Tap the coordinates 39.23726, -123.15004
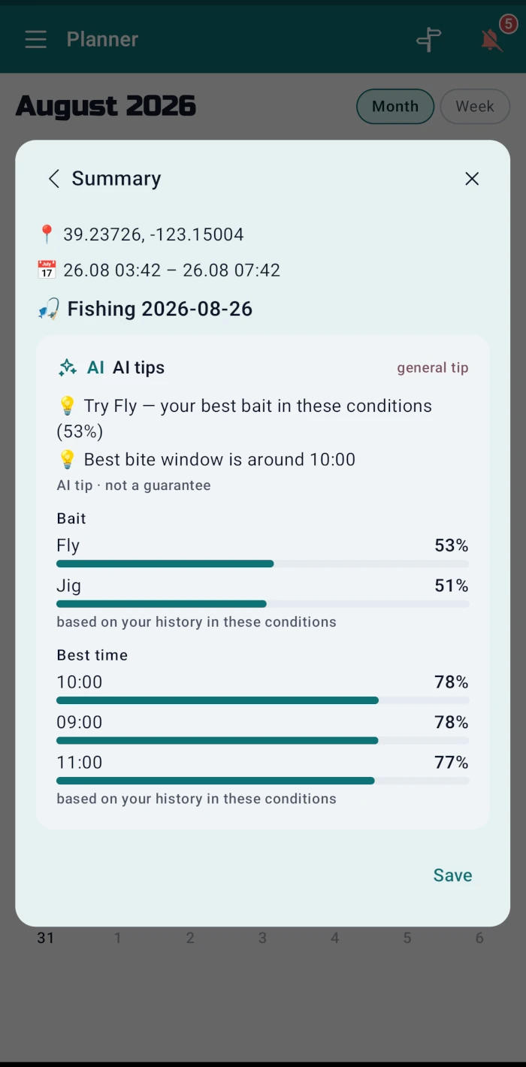This screenshot has width=526, height=1067. point(153,234)
